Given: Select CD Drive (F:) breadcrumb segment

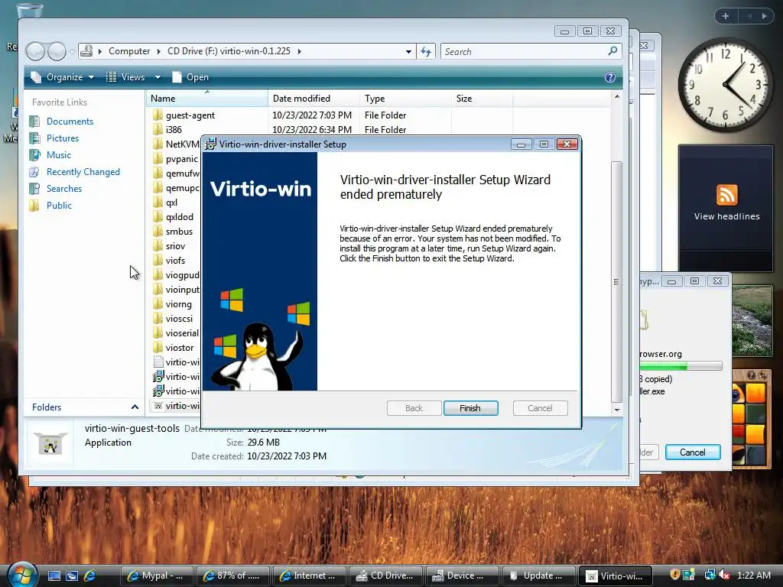Looking at the screenshot, I should [x=229, y=51].
